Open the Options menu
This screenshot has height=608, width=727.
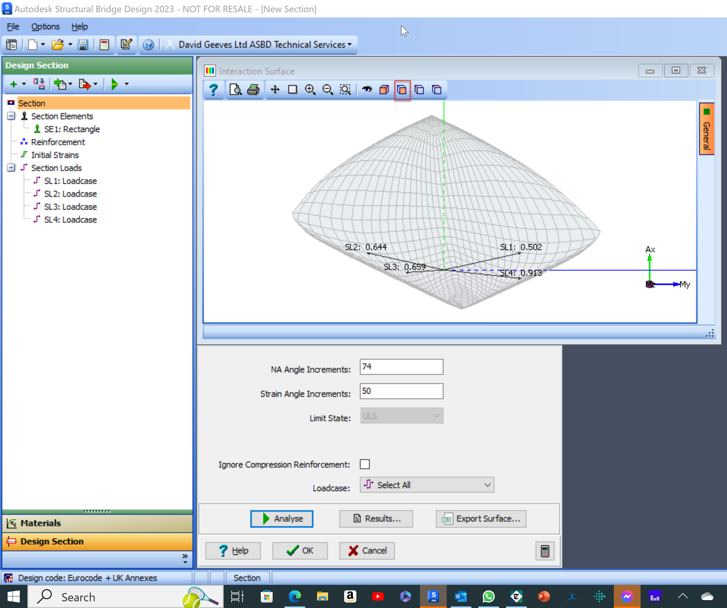pyautogui.click(x=45, y=27)
